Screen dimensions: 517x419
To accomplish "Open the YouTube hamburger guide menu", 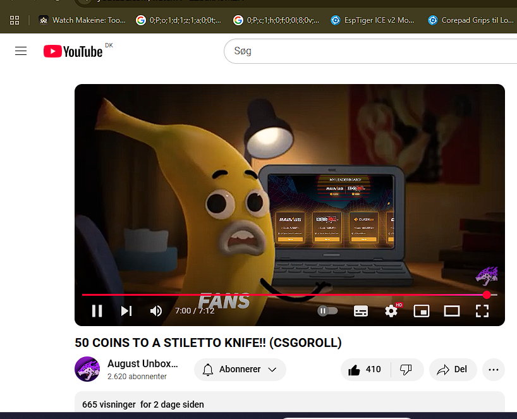I will point(21,51).
